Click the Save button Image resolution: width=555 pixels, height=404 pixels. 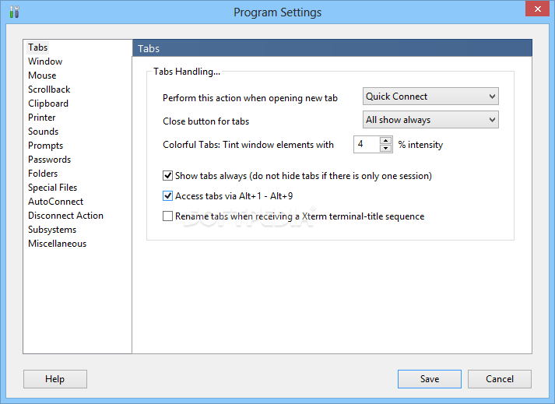coord(430,379)
